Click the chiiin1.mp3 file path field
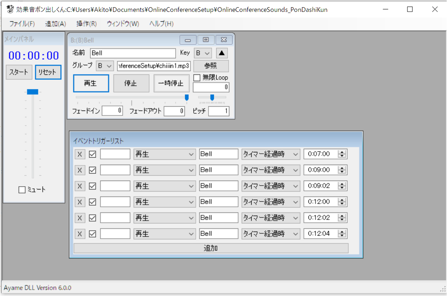The image size is (447, 296). [154, 66]
